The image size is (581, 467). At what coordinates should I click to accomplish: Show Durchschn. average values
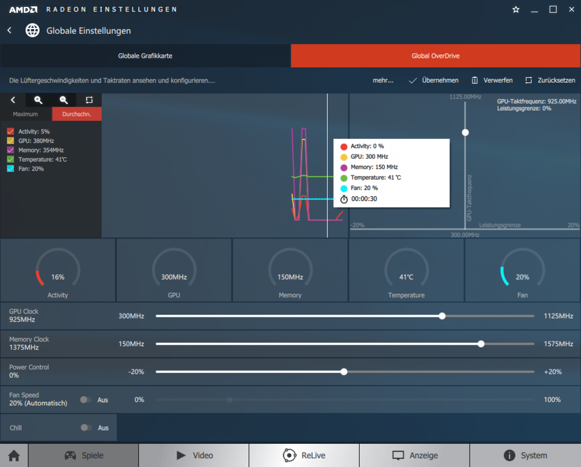point(77,114)
